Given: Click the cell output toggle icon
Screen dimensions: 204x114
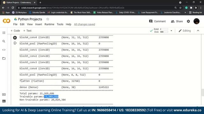Looking at the screenshot, I should (x=15, y=43).
